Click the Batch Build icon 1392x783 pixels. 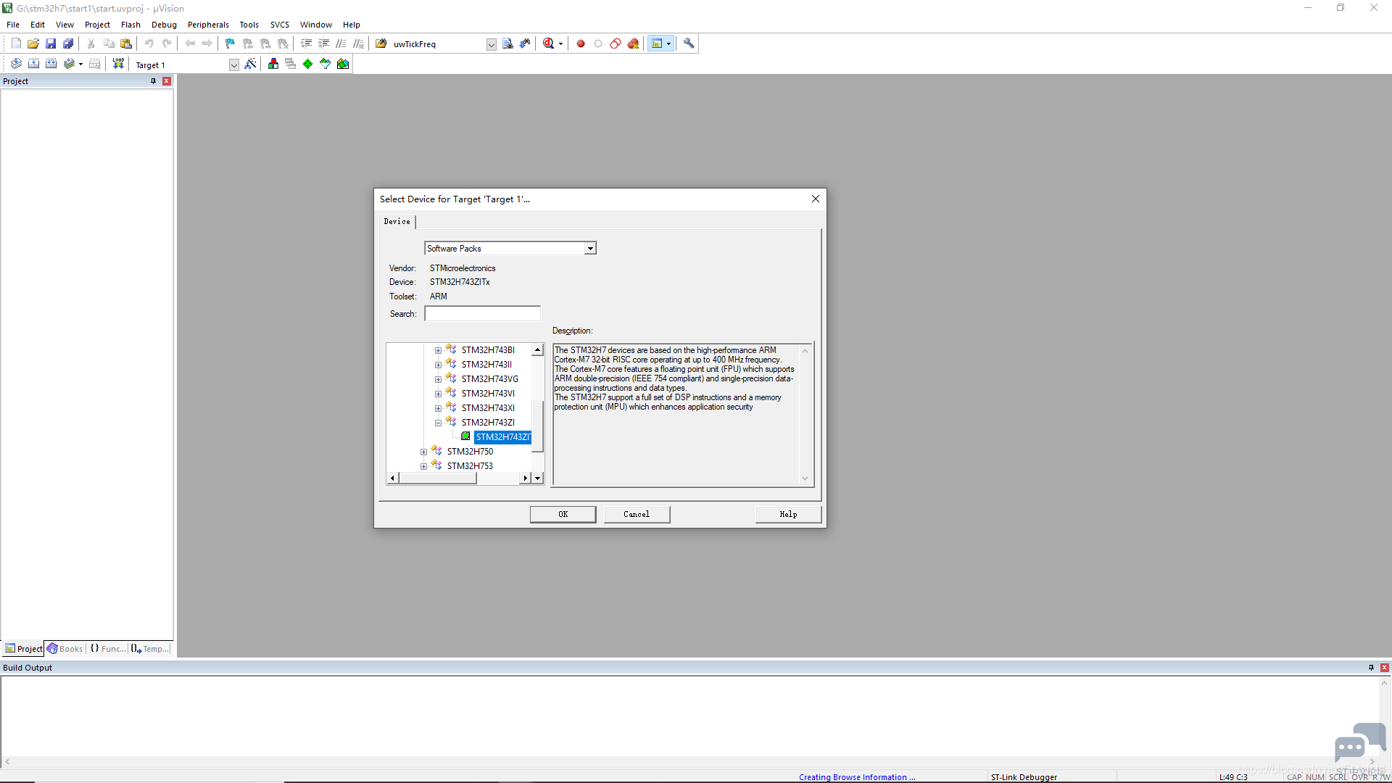(69, 65)
